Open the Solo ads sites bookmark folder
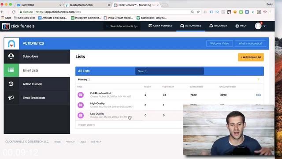 click(x=25, y=18)
